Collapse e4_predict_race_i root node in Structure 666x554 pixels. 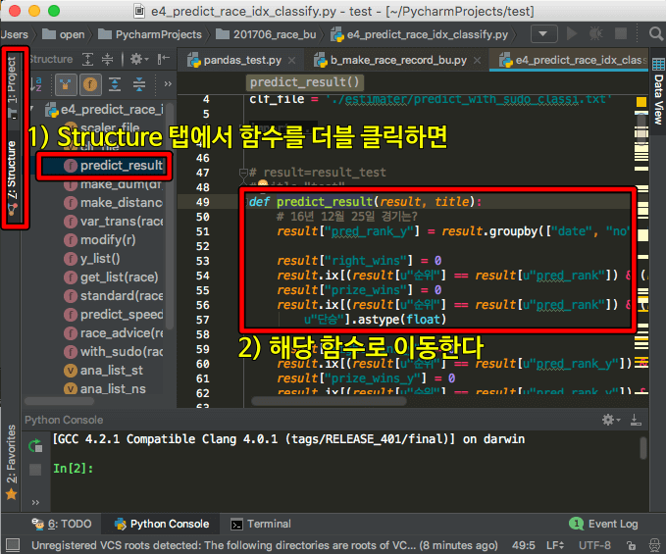point(31,110)
